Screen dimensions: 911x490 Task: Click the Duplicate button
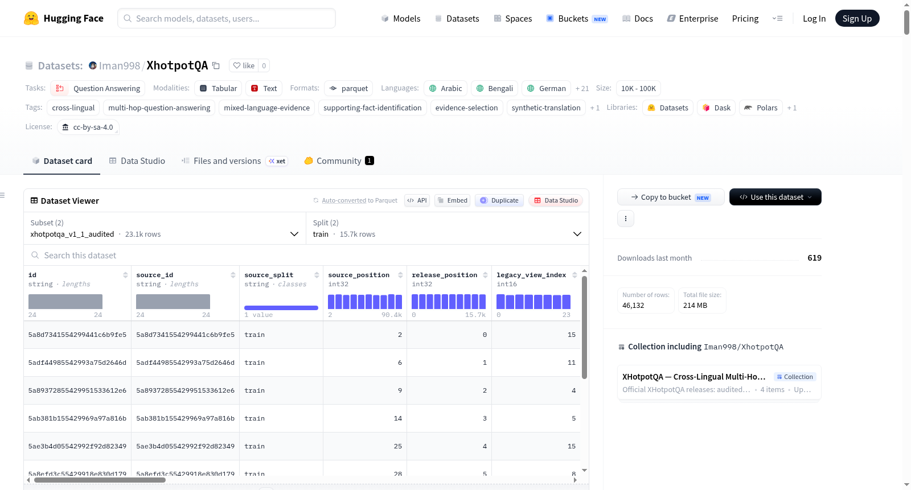pos(499,200)
